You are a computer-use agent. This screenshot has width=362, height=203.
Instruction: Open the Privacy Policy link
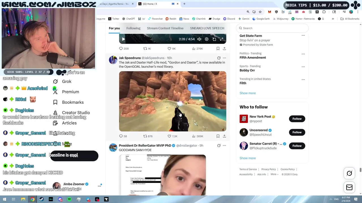[x=268, y=169]
